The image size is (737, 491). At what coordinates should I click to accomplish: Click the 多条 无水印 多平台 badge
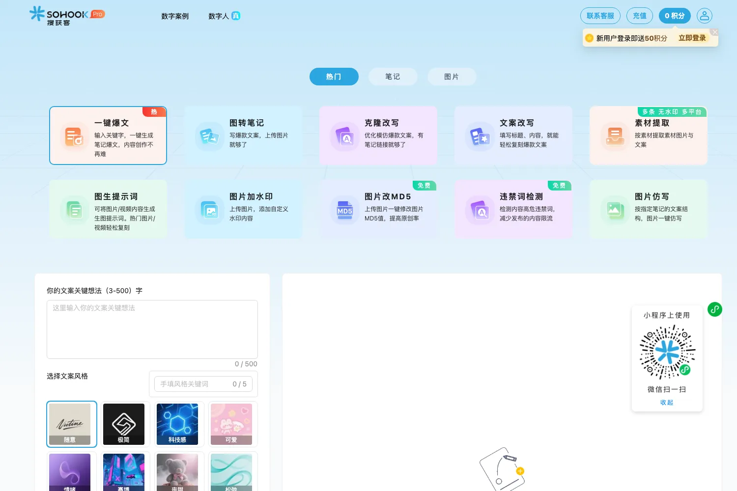coord(672,112)
